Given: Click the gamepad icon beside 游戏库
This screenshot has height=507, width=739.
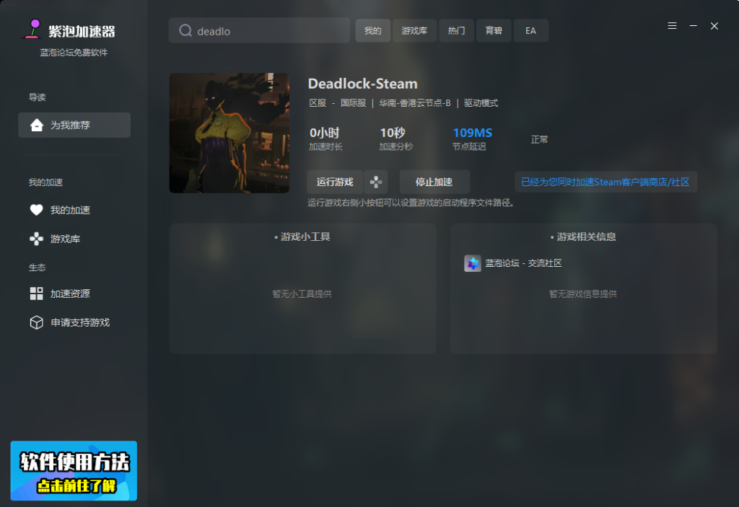Looking at the screenshot, I should (36, 239).
